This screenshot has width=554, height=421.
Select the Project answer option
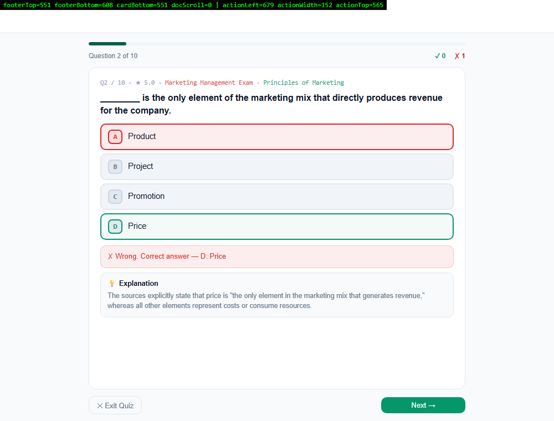[x=277, y=167]
